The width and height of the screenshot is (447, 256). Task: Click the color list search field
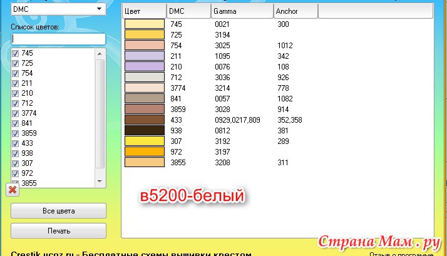(58, 39)
